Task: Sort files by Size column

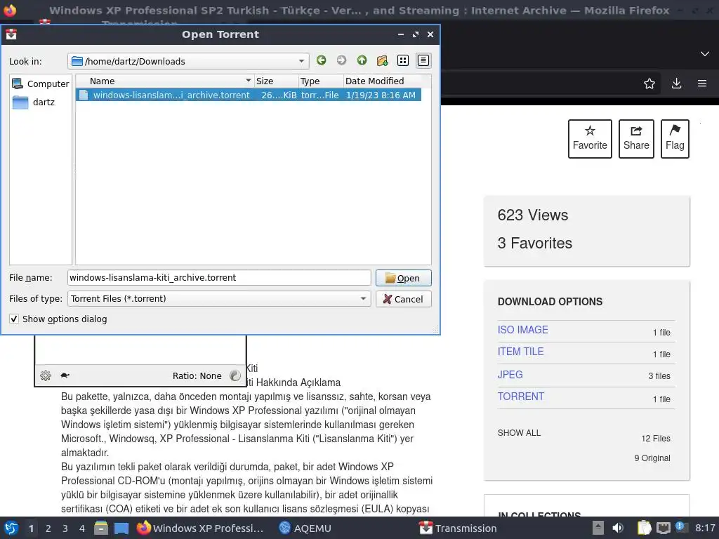Action: tap(276, 81)
